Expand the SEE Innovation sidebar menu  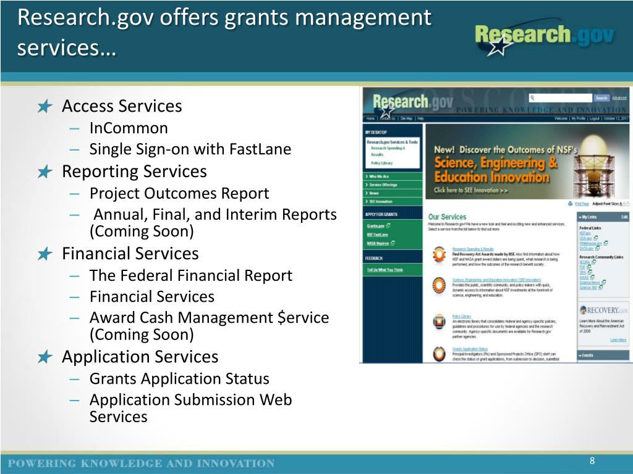point(393,201)
